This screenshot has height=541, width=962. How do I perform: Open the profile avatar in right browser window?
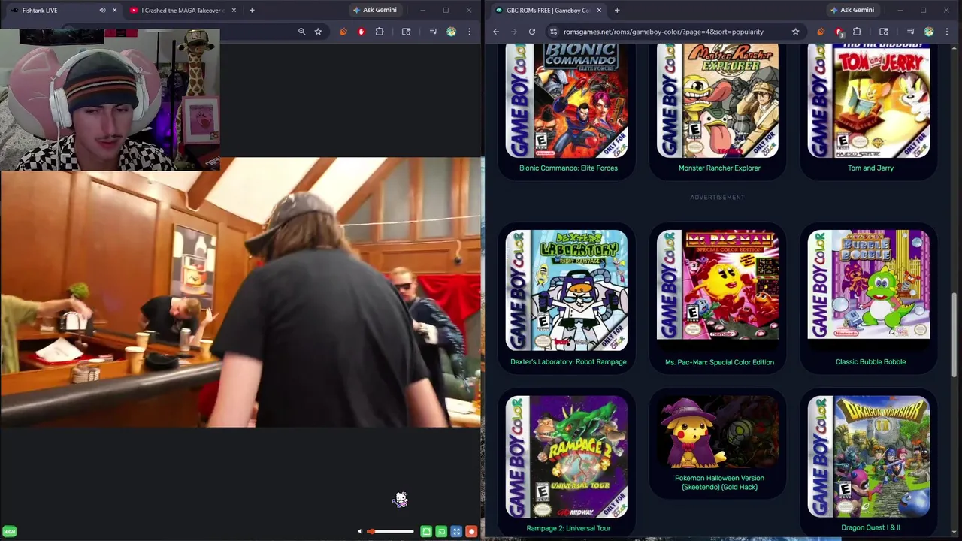click(x=929, y=32)
